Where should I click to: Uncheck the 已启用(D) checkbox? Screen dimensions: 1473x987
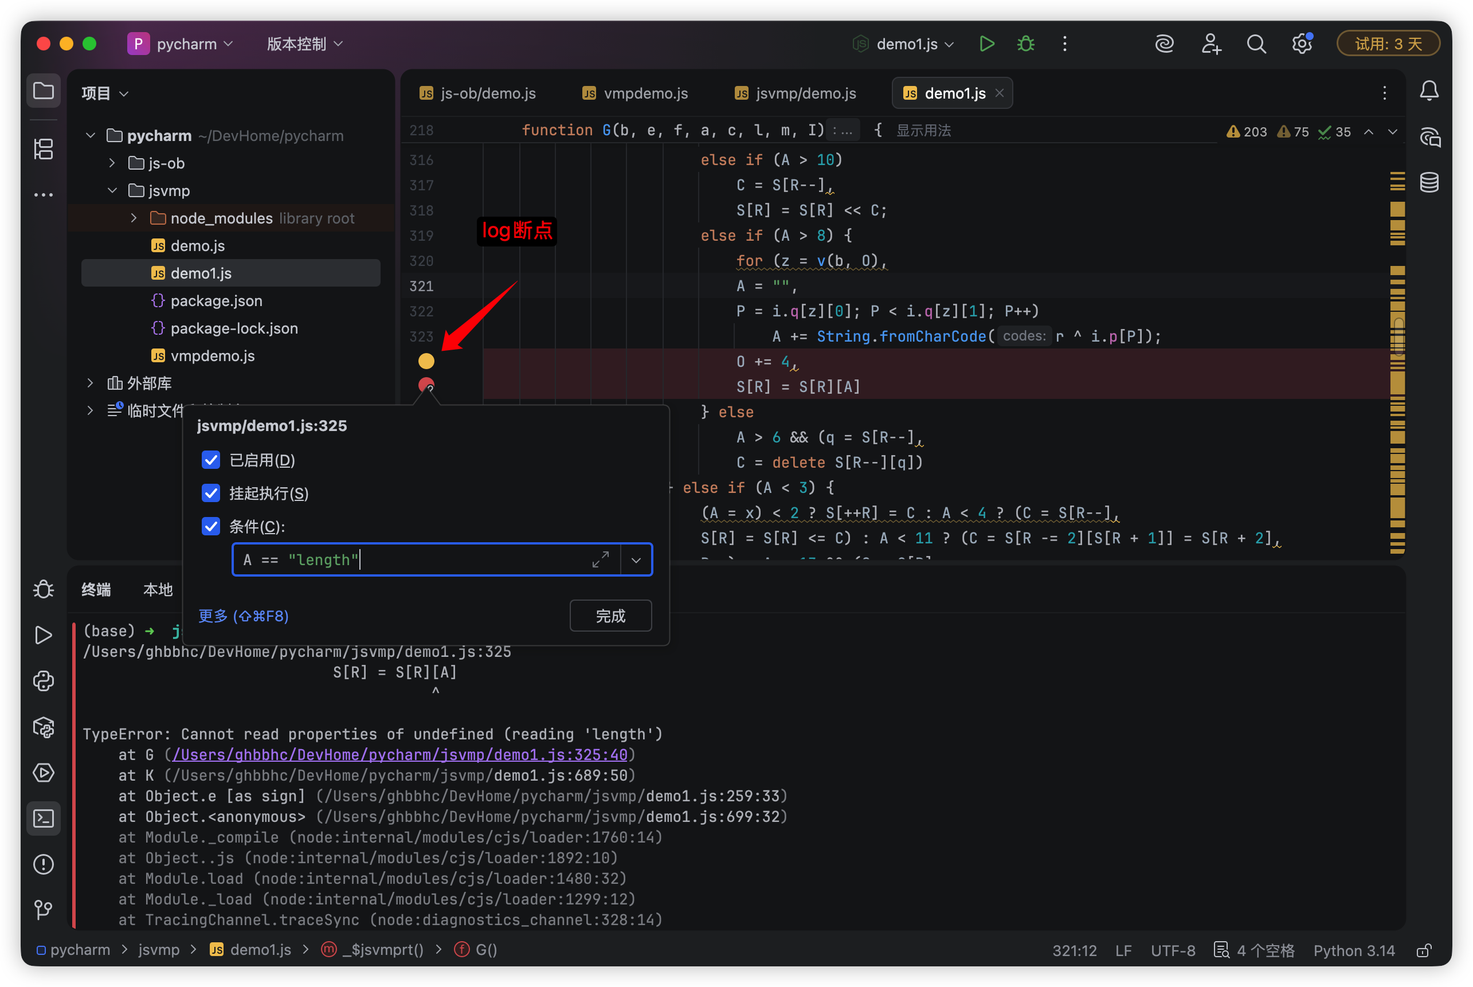(211, 460)
